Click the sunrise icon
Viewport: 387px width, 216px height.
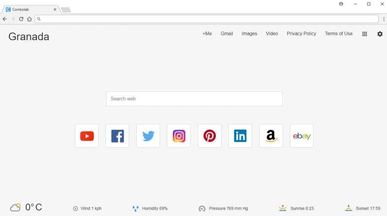283,208
